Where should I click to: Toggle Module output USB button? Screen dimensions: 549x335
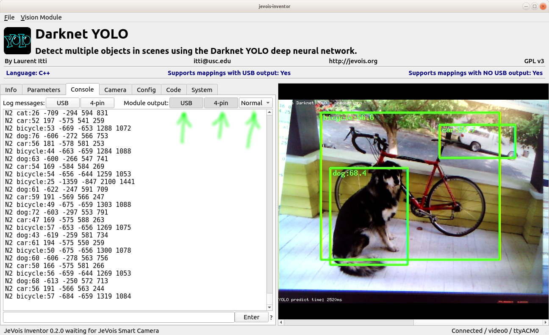click(186, 103)
